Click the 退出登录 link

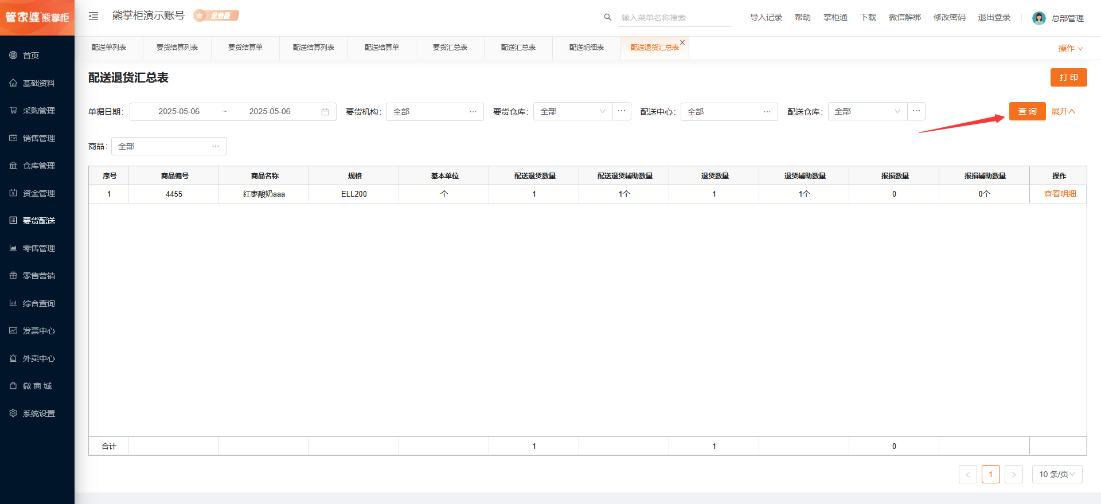(x=994, y=17)
